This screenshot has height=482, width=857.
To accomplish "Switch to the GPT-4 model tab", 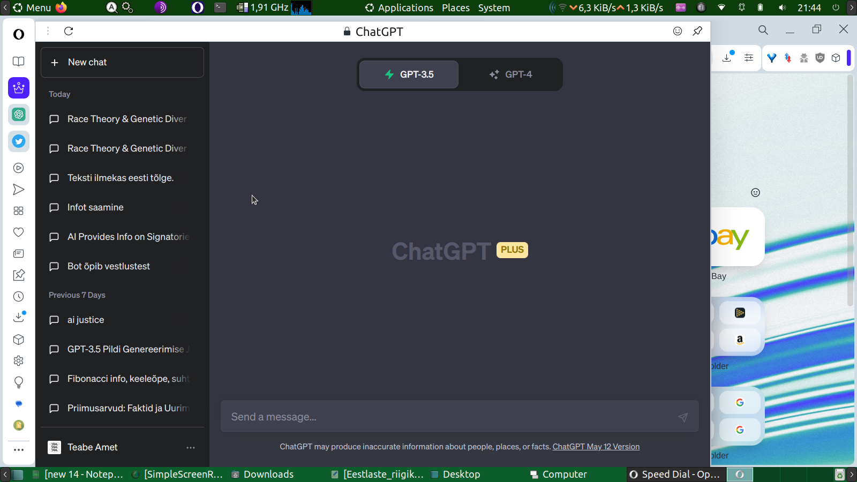I will point(510,74).
